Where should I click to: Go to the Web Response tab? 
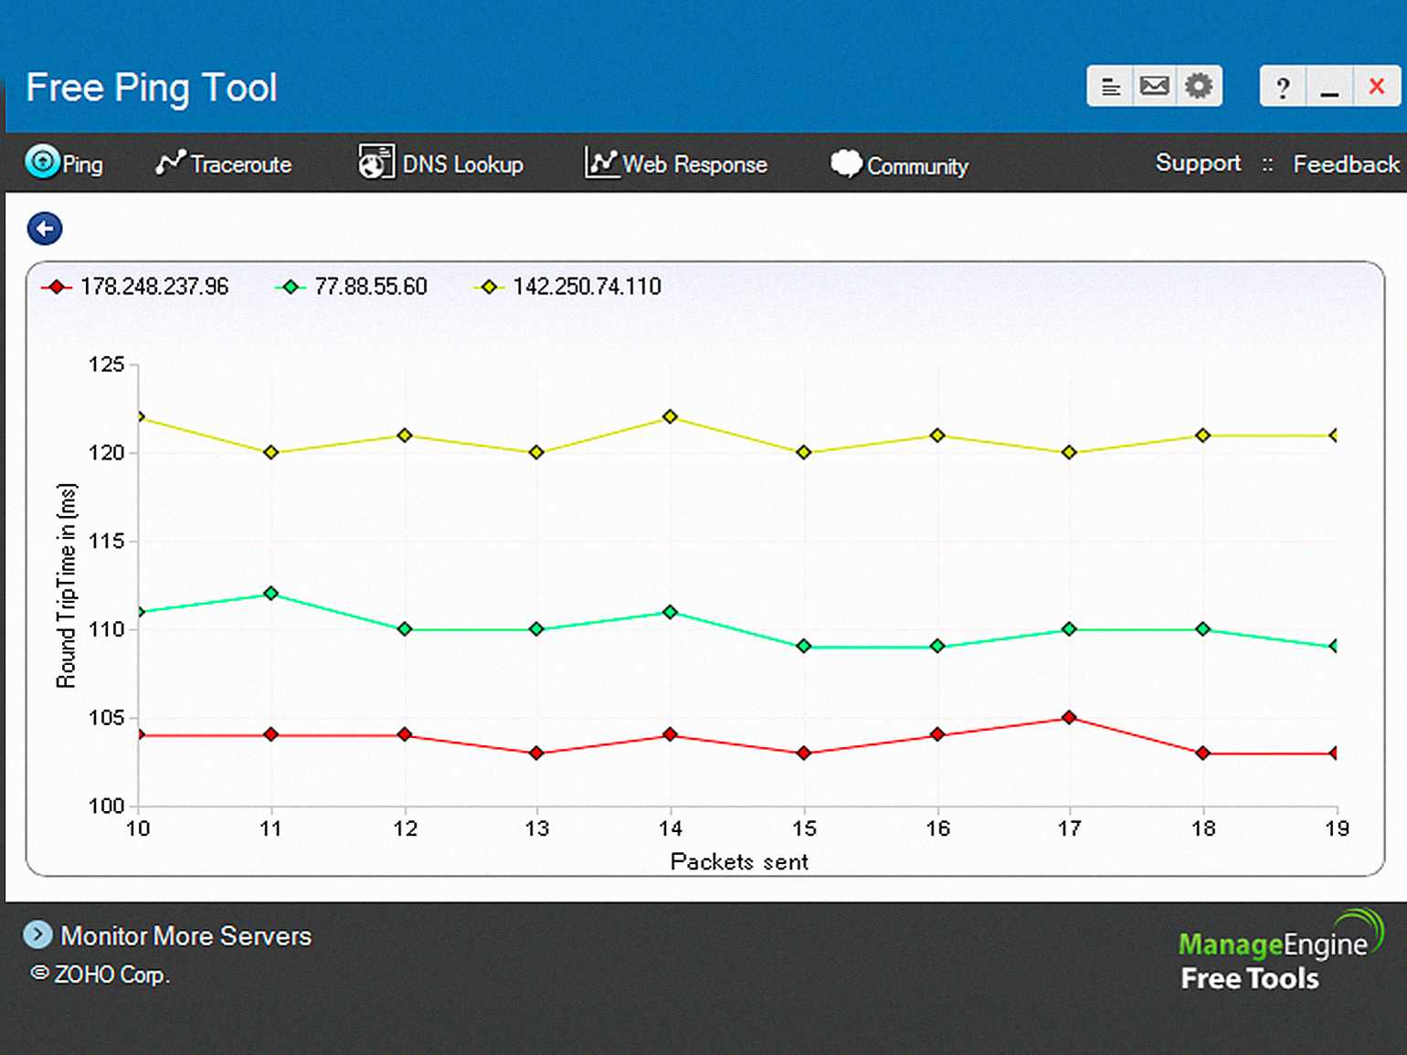tap(676, 164)
